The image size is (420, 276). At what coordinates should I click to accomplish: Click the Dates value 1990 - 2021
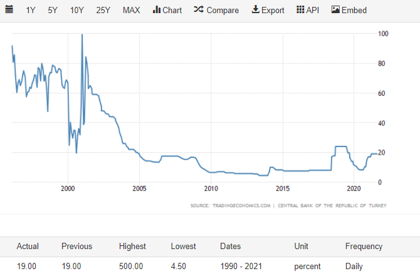coord(241,266)
